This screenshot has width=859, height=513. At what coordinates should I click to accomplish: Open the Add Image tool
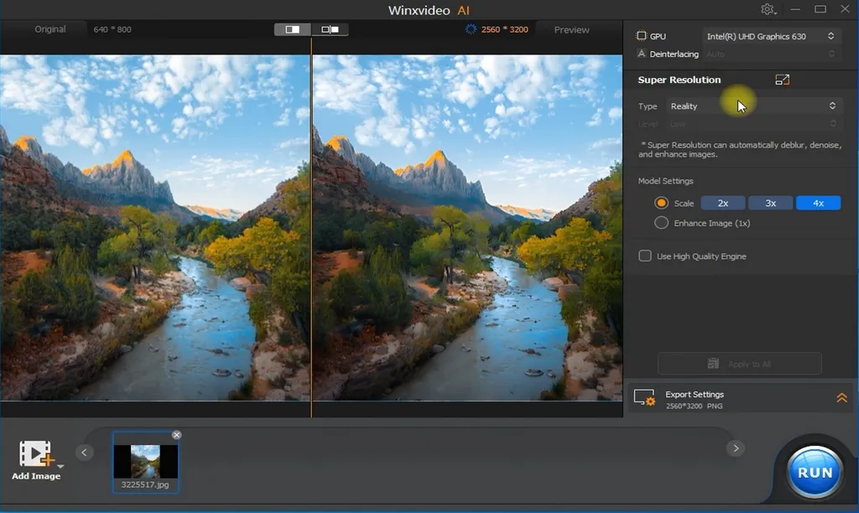pos(38,457)
